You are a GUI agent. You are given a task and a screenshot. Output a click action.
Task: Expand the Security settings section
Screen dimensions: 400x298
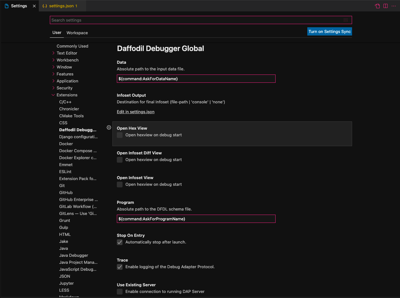point(53,88)
